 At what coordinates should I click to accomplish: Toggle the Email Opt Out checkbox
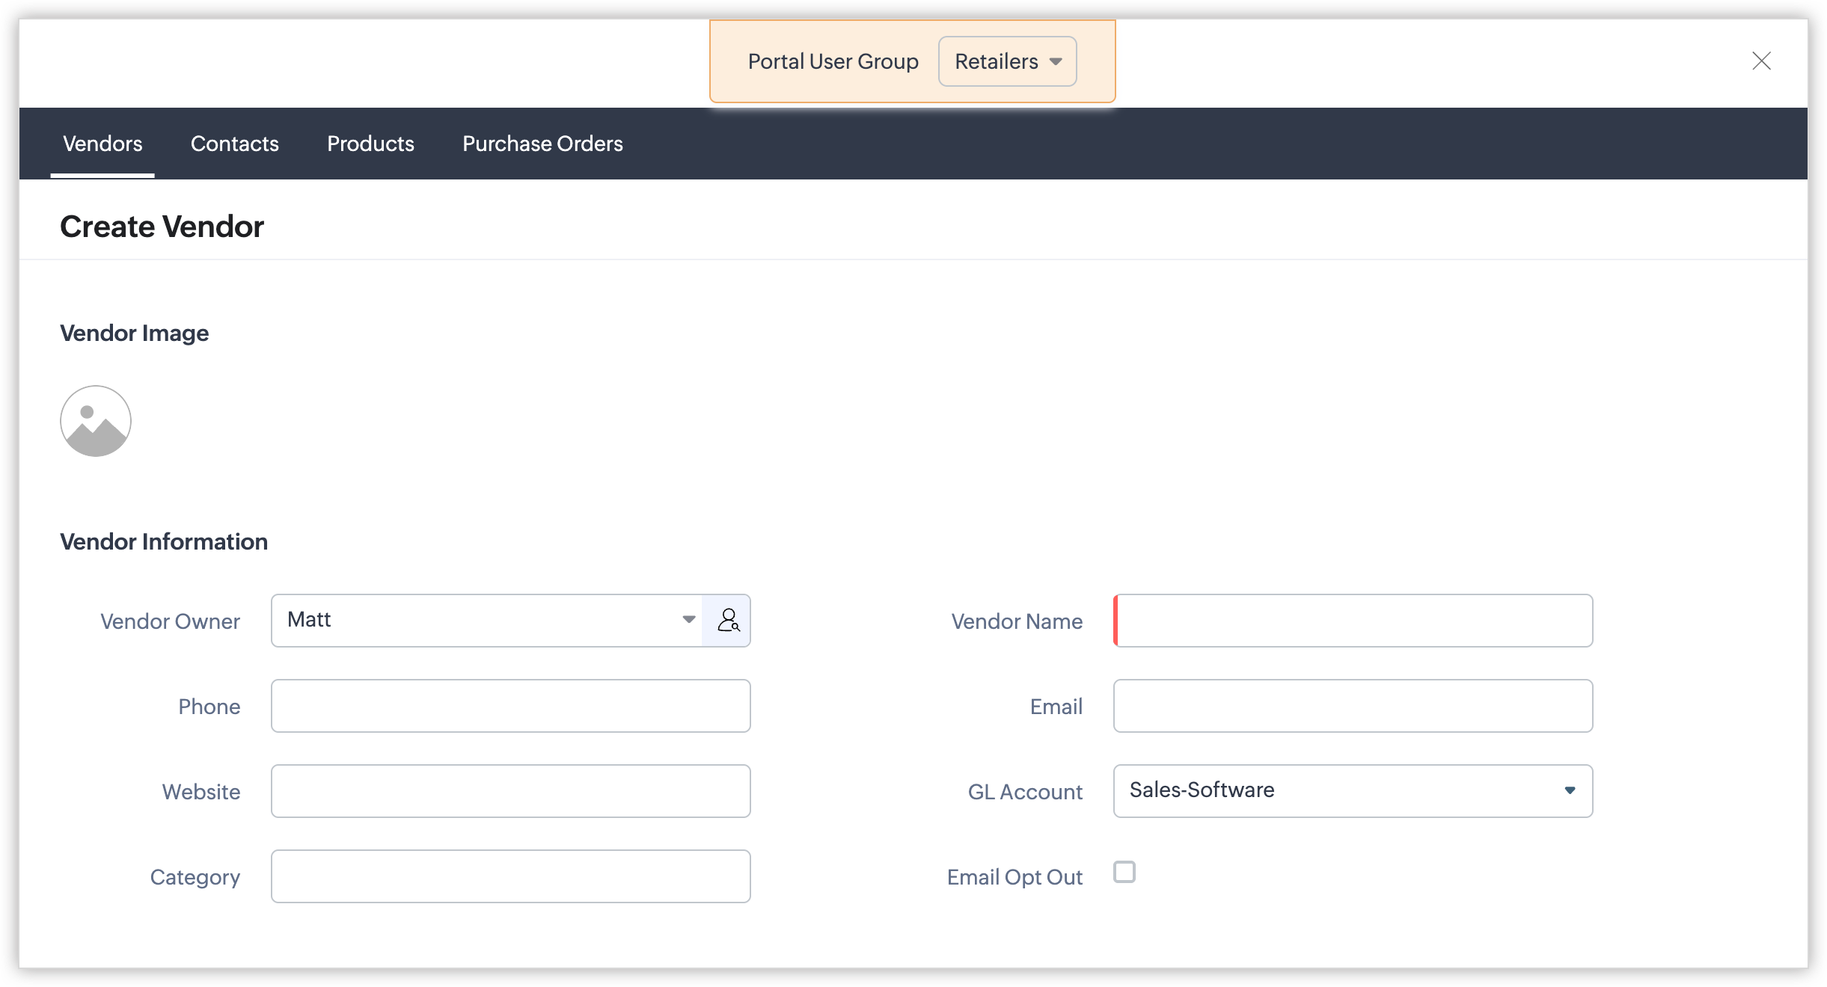1124,872
